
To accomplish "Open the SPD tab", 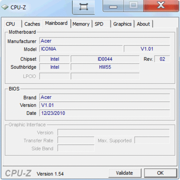I will [101, 24].
